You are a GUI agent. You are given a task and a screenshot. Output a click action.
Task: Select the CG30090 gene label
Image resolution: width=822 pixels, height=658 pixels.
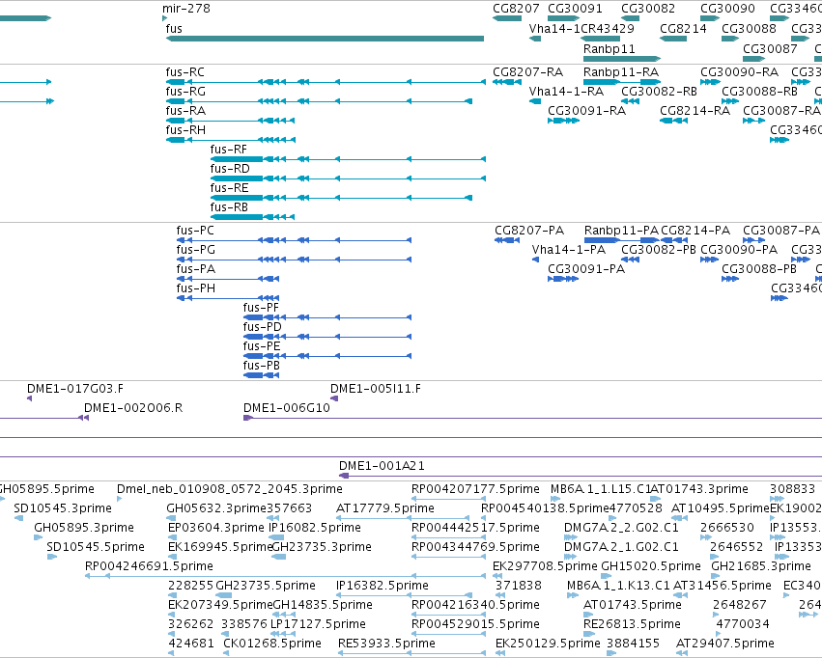click(727, 9)
